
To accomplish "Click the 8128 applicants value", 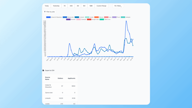I will click(73, 98).
